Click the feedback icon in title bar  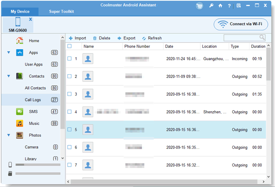tap(239, 6)
